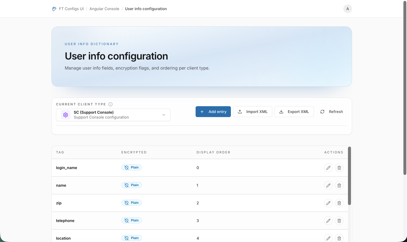Screen dimensions: 407x242
Task: Edit the location entry
Action: (328, 238)
